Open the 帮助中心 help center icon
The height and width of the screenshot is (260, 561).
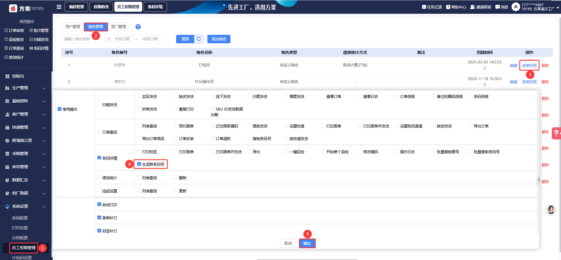[448, 7]
